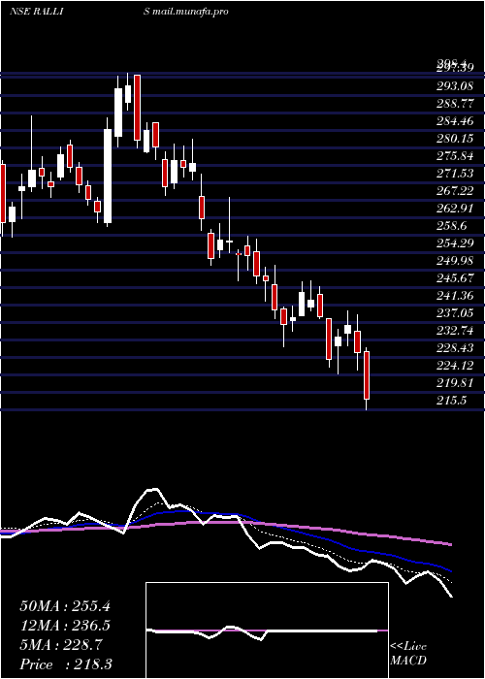The image size is (485, 679).
Task: Click the 249.98 price axis label
Action: click(454, 261)
